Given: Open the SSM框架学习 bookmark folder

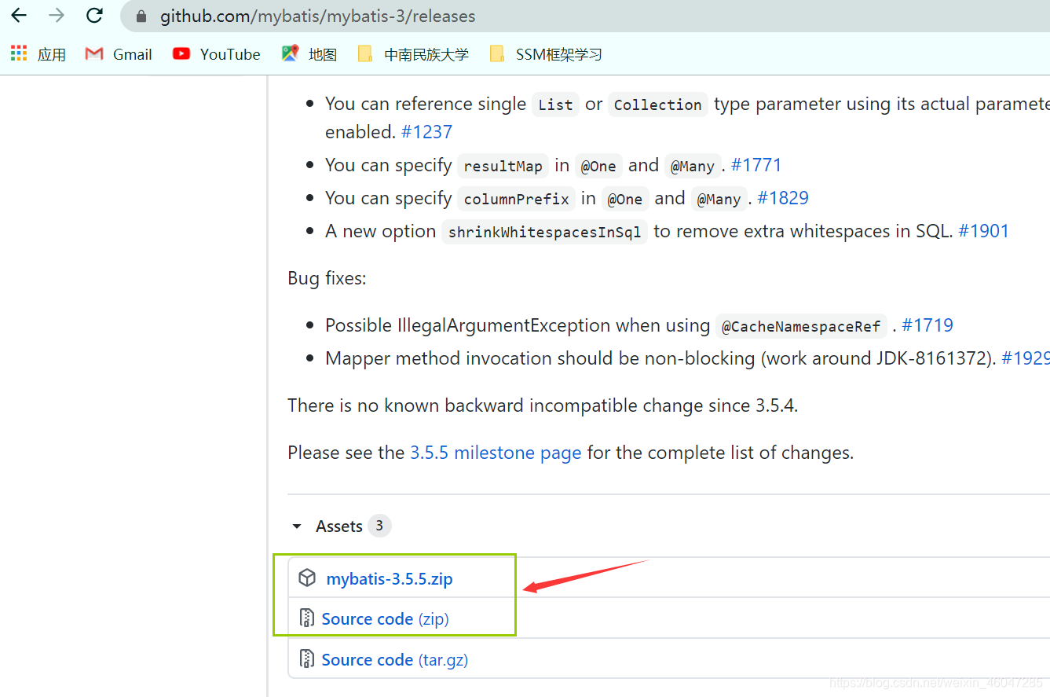Looking at the screenshot, I should (x=546, y=54).
